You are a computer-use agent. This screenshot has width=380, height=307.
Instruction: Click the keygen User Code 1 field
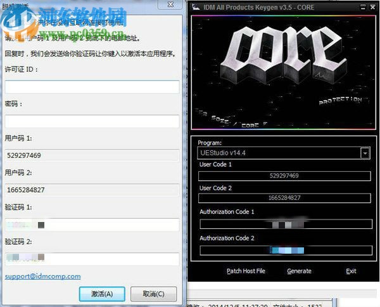click(284, 176)
